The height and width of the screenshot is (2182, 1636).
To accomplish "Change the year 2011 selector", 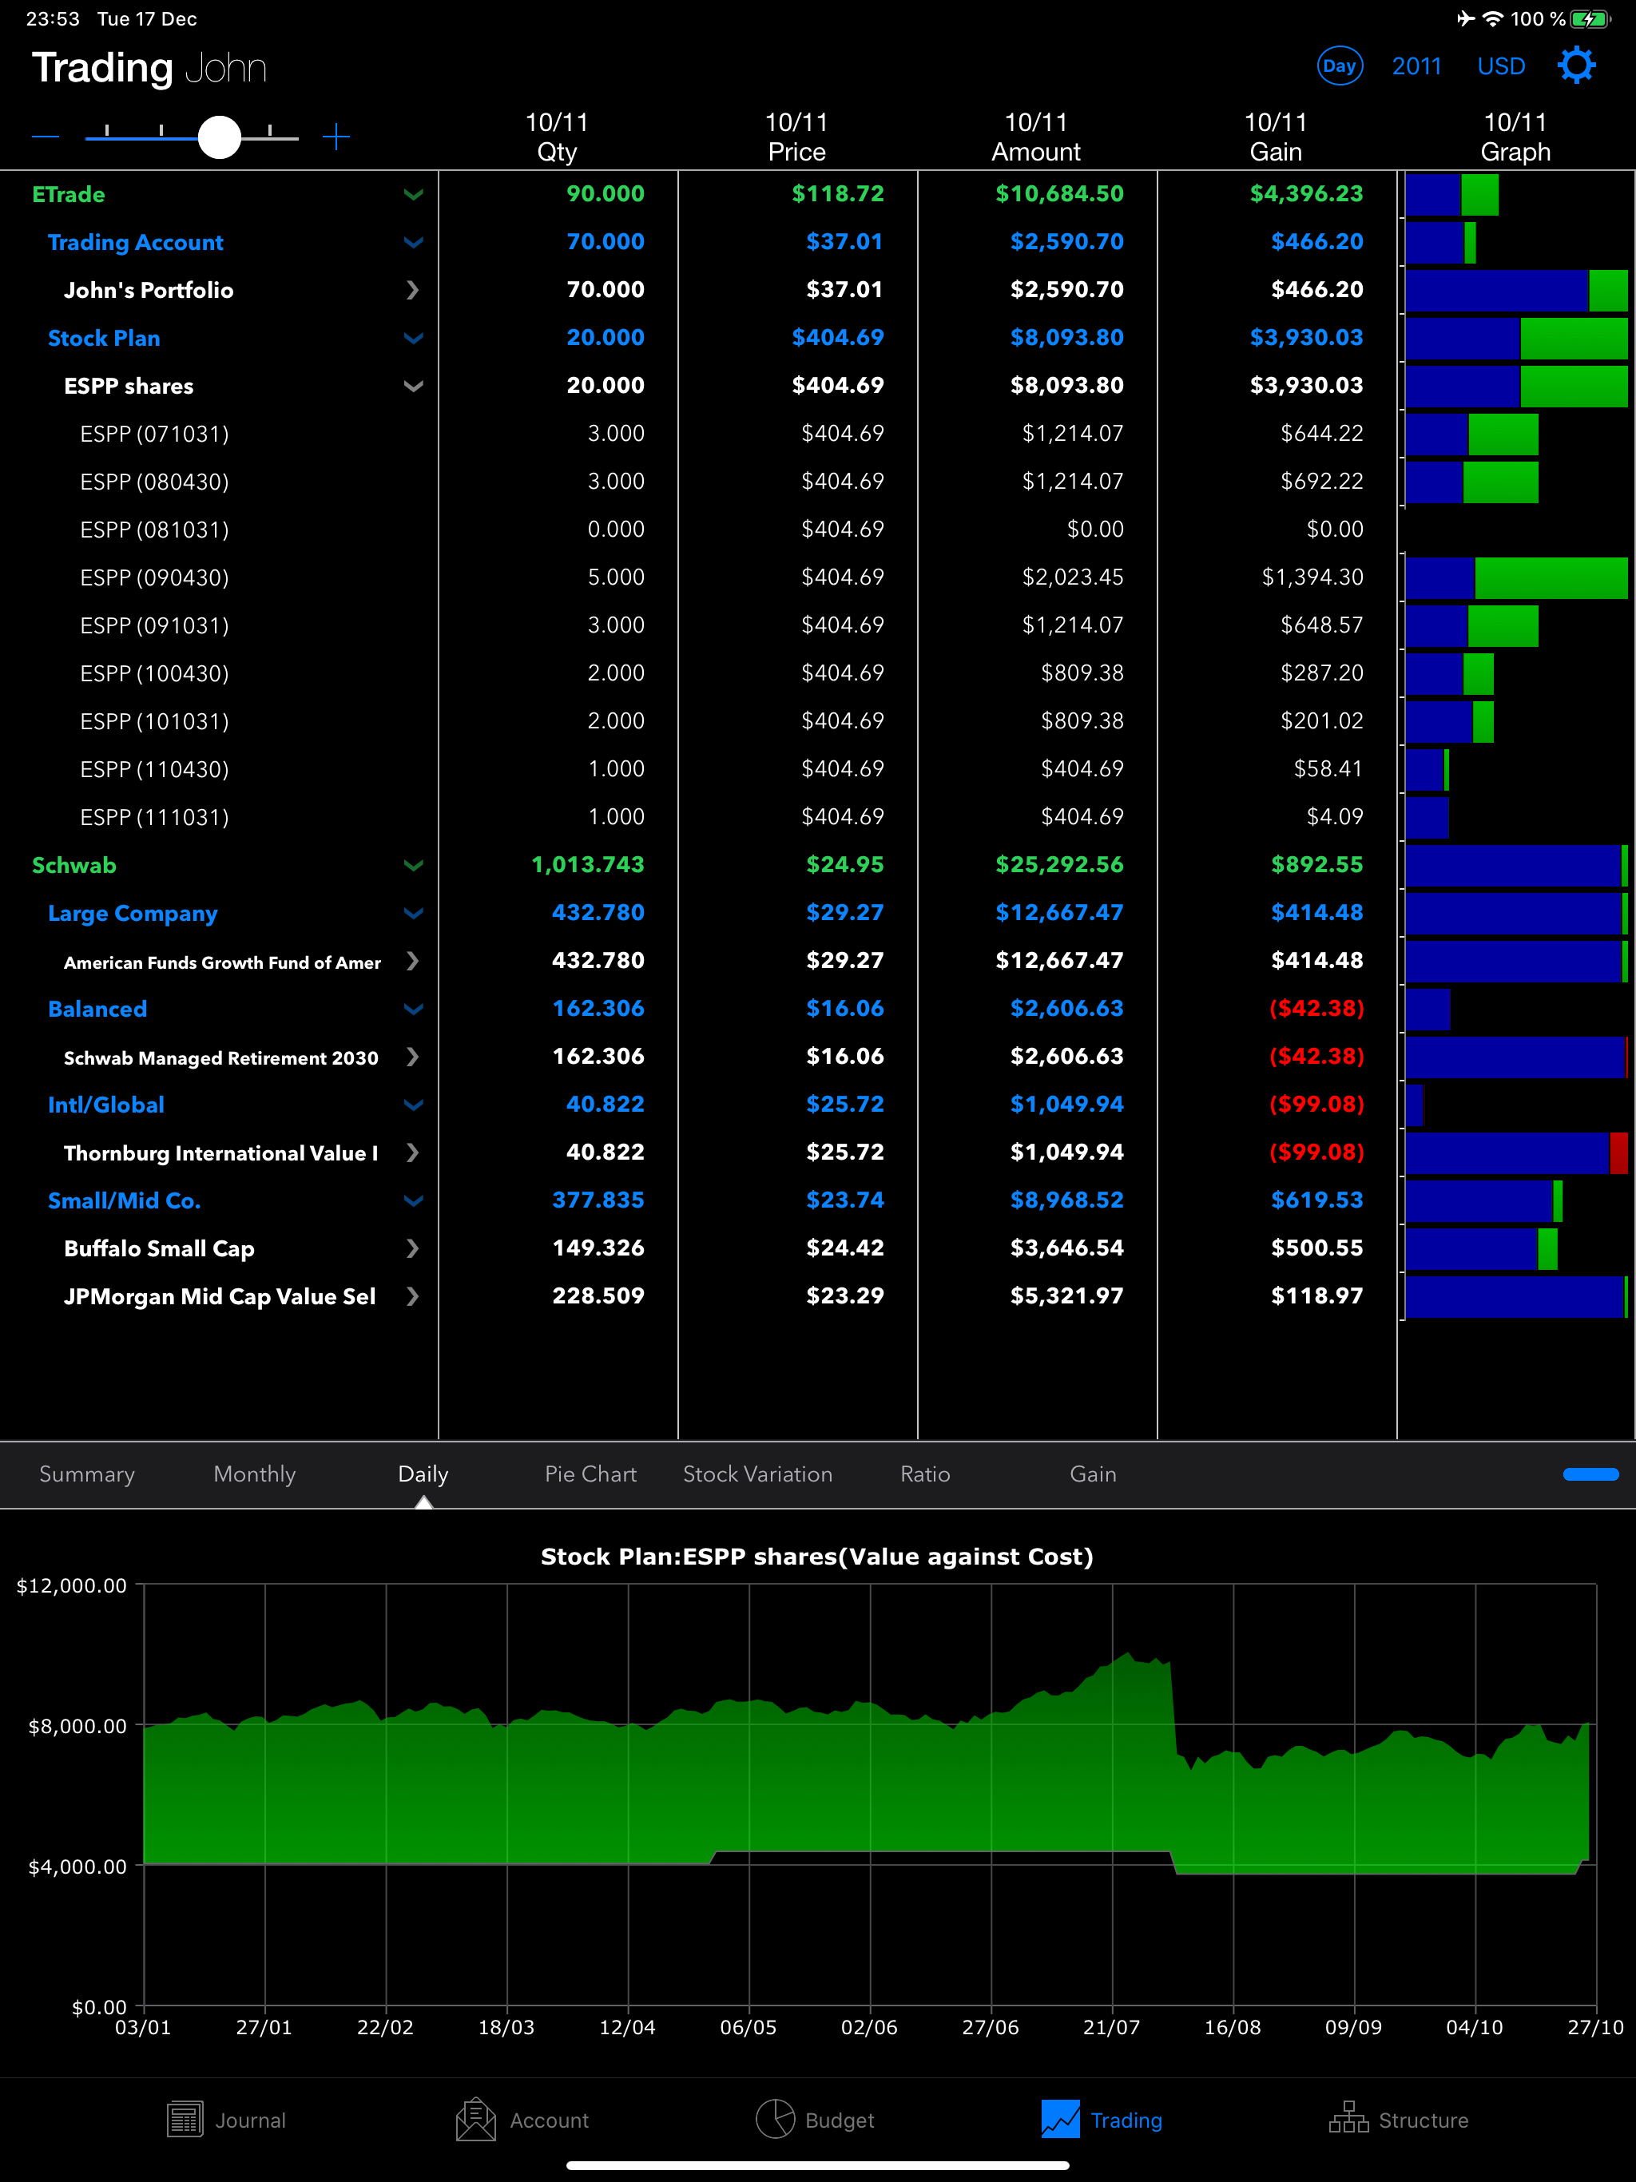I will tap(1416, 66).
